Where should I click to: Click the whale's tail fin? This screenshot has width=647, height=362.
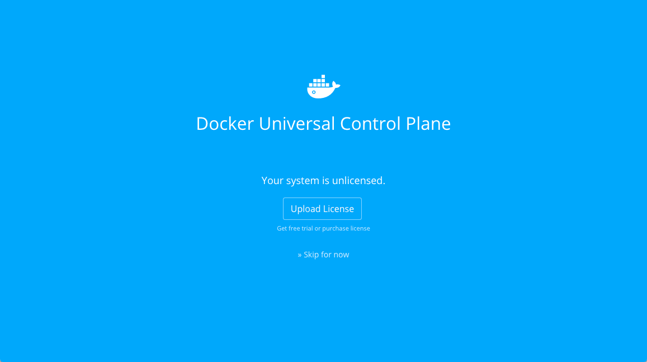[x=336, y=85]
